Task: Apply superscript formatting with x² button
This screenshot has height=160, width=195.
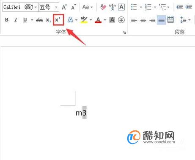Action: pos(58,20)
